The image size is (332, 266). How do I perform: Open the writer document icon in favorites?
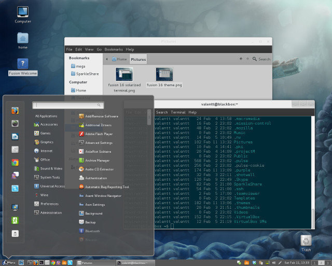point(15,137)
